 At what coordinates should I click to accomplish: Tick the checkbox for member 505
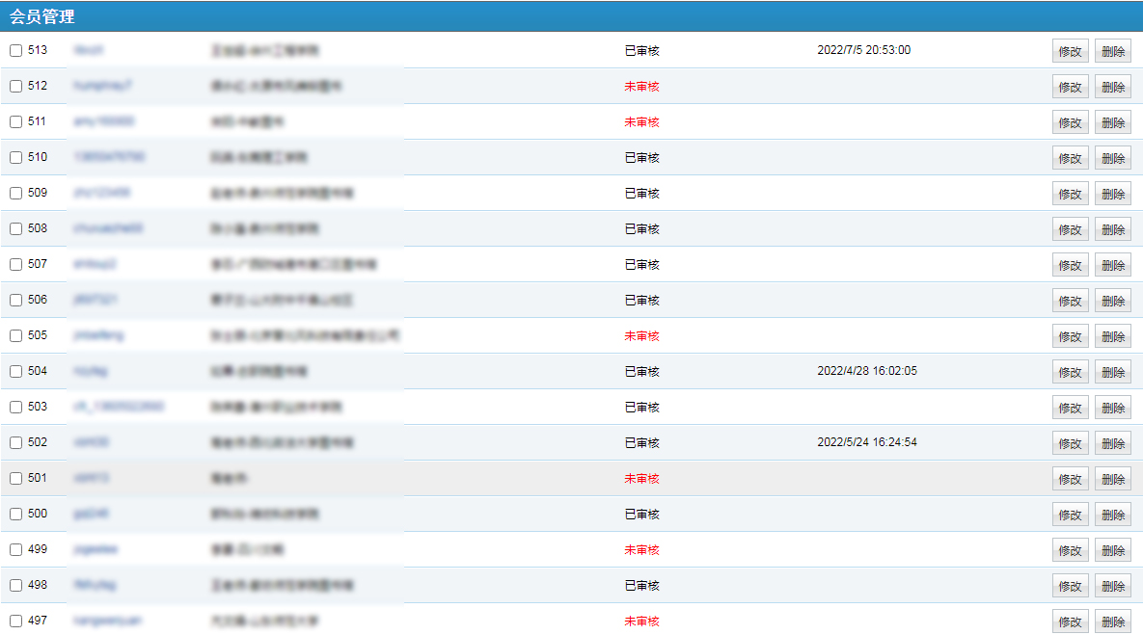point(15,336)
